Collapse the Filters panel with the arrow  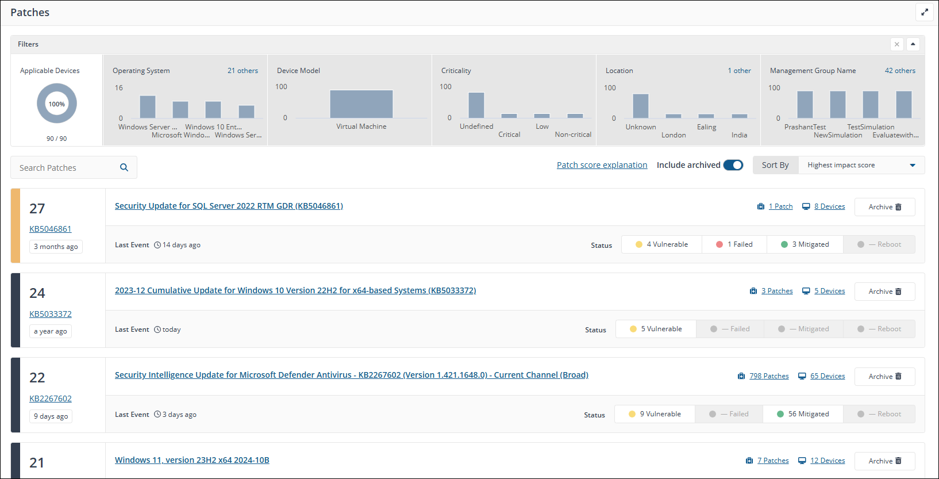click(x=913, y=44)
